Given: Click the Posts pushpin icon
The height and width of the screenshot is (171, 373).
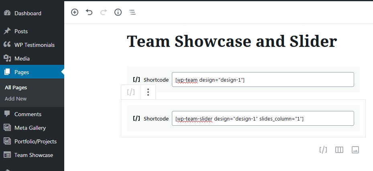Looking at the screenshot, I should [x=7, y=31].
